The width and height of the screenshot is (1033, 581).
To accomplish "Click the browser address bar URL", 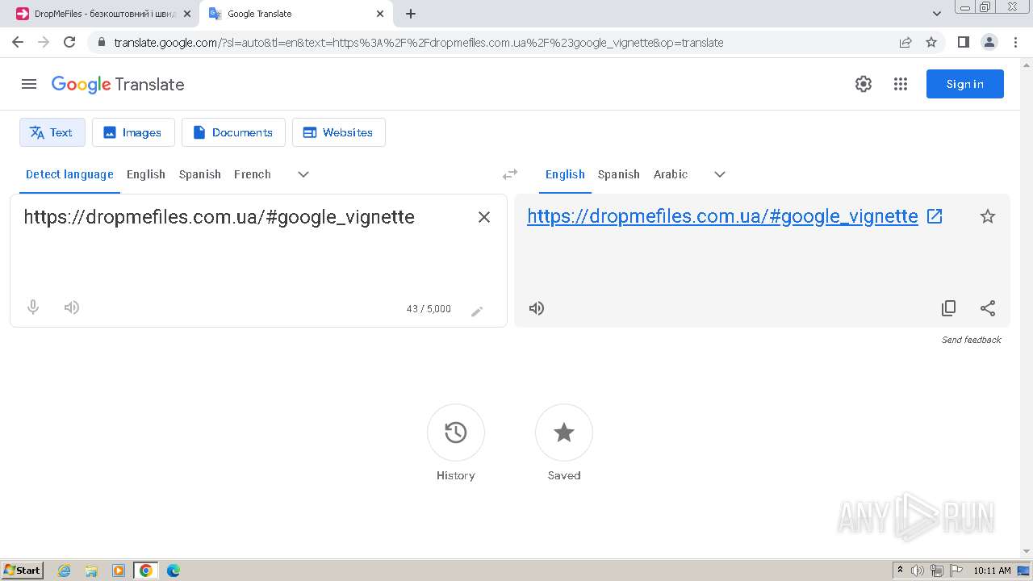I will [418, 43].
